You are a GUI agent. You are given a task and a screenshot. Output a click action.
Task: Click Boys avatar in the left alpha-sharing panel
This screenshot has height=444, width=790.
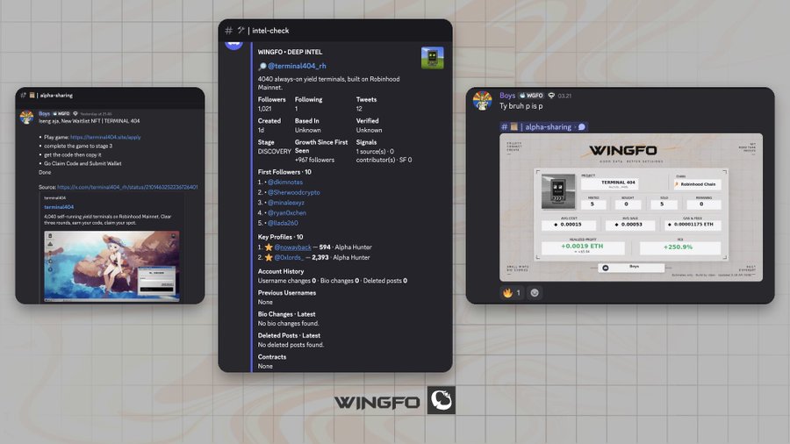pyautogui.click(x=26, y=118)
